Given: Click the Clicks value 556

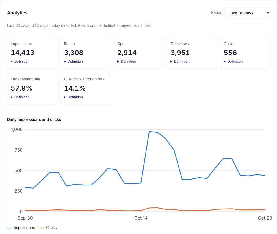Looking at the screenshot, I should pyautogui.click(x=230, y=53).
